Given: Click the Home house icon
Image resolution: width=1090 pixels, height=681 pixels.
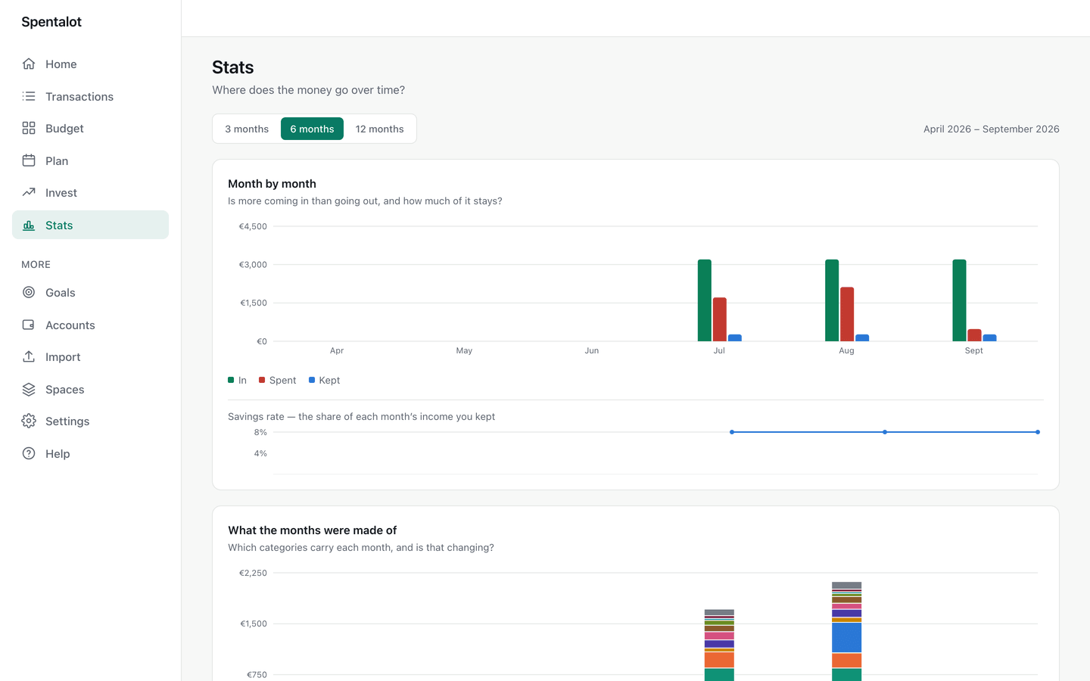Looking at the screenshot, I should [29, 64].
